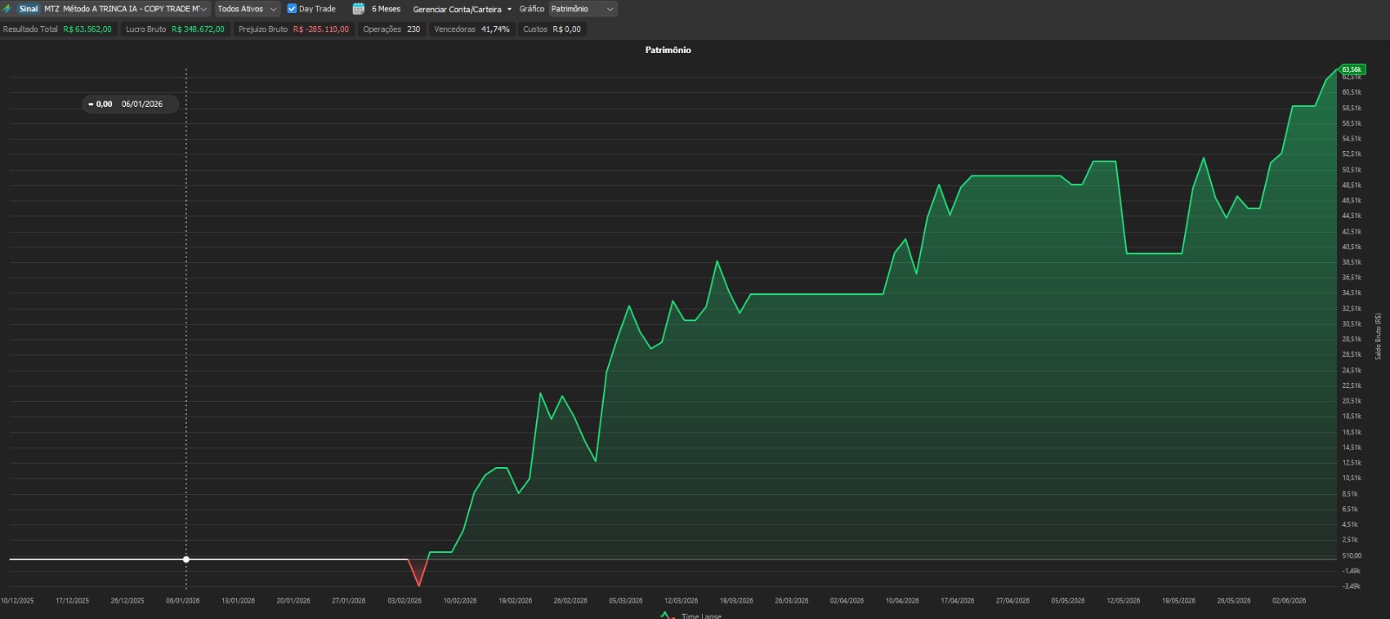Expand the Patrimônio chart type dropdown
The height and width of the screenshot is (619, 1390).
tap(583, 9)
